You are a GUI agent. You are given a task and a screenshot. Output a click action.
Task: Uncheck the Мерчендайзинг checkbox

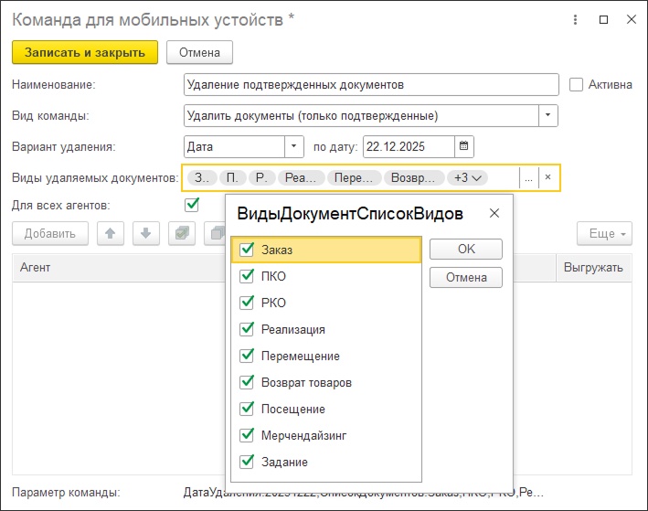[x=245, y=436]
